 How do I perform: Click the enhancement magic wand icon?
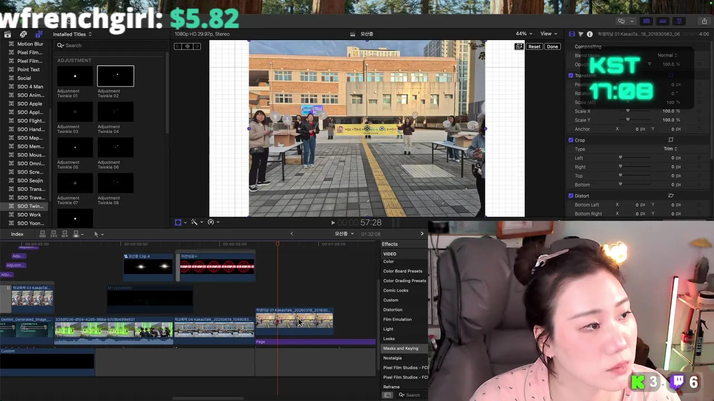(194, 222)
